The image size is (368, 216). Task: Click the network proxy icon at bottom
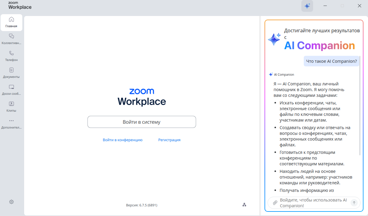tap(244, 205)
